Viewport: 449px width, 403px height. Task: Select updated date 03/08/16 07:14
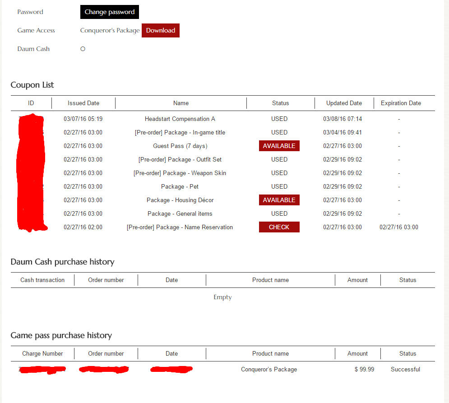pos(343,119)
